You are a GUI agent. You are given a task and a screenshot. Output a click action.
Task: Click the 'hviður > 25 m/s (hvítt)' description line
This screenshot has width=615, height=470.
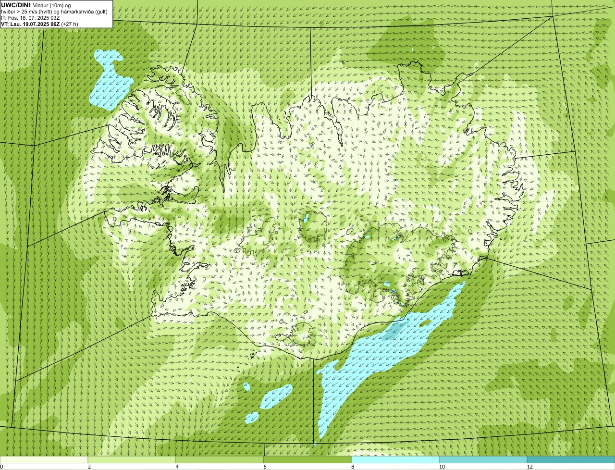click(x=54, y=12)
